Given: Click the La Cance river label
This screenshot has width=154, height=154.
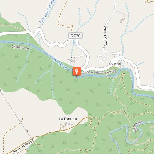Looking at the screenshot, I should 59,63.
